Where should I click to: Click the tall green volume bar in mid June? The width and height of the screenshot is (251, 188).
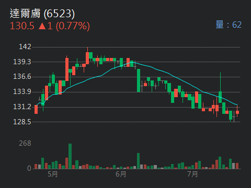(x=139, y=161)
